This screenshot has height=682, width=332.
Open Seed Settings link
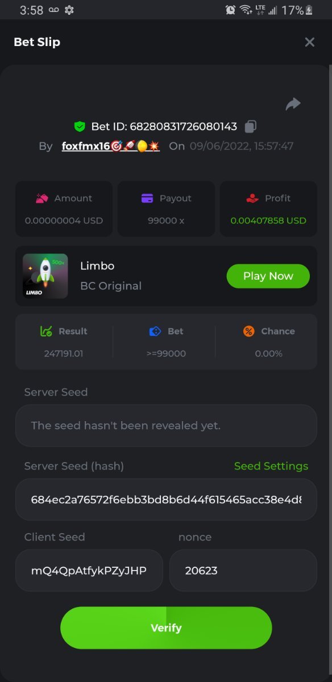(271, 466)
